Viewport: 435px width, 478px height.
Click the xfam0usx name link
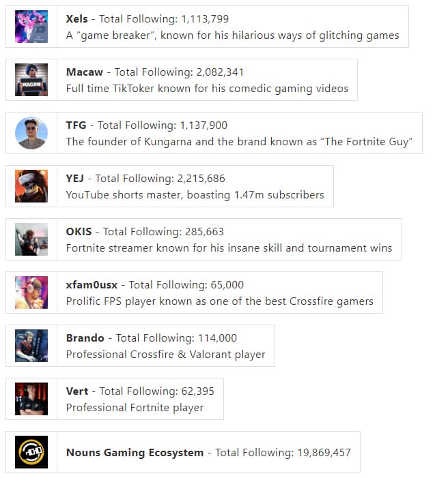(x=92, y=285)
